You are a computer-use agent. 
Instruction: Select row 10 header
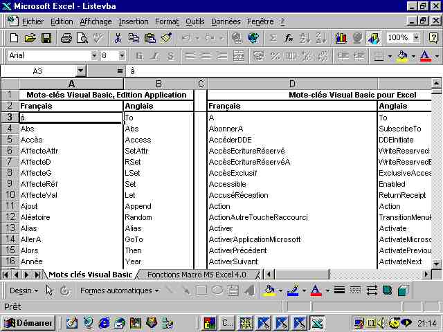coord(10,195)
